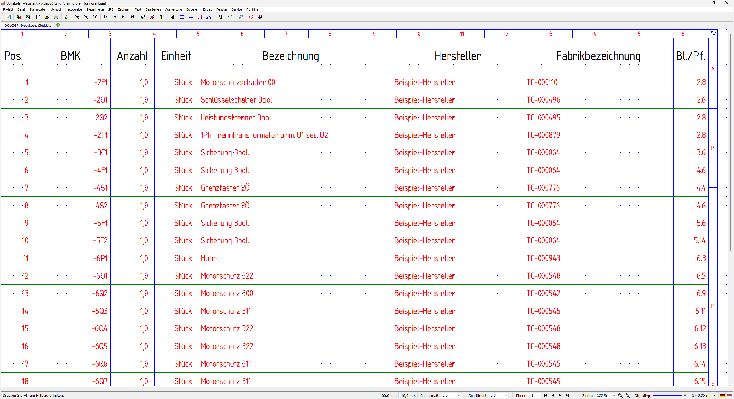
Task: Click the green plus add-tab icon
Action: 58,26
